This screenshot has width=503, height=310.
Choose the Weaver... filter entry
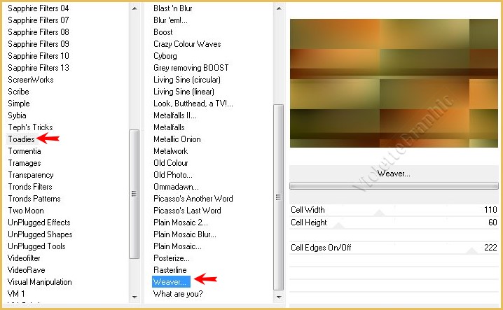pyautogui.click(x=170, y=282)
